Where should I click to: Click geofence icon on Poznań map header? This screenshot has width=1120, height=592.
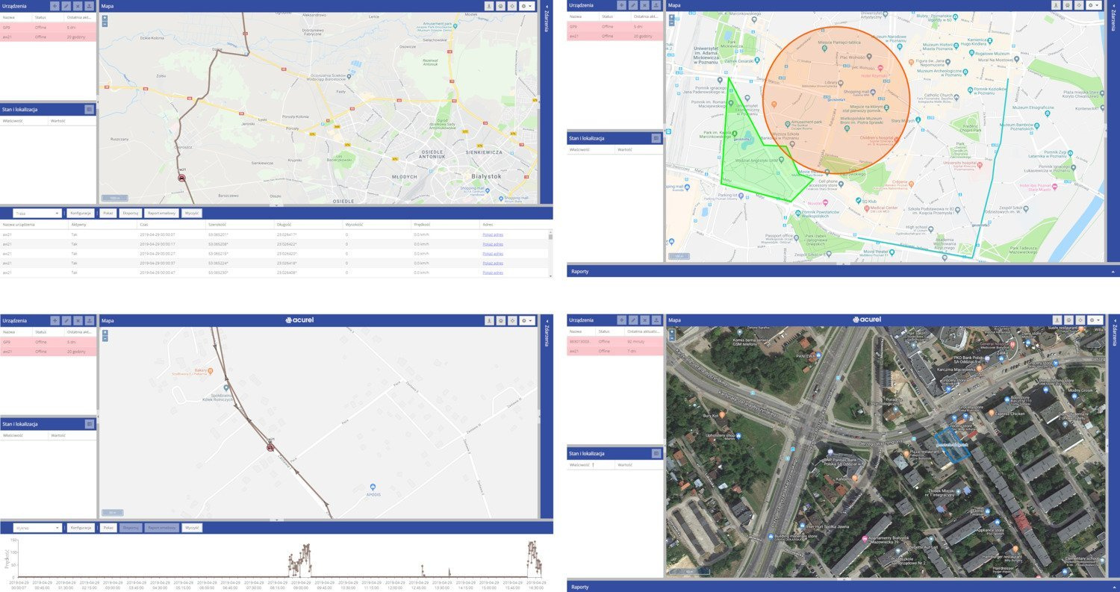[1068, 5]
